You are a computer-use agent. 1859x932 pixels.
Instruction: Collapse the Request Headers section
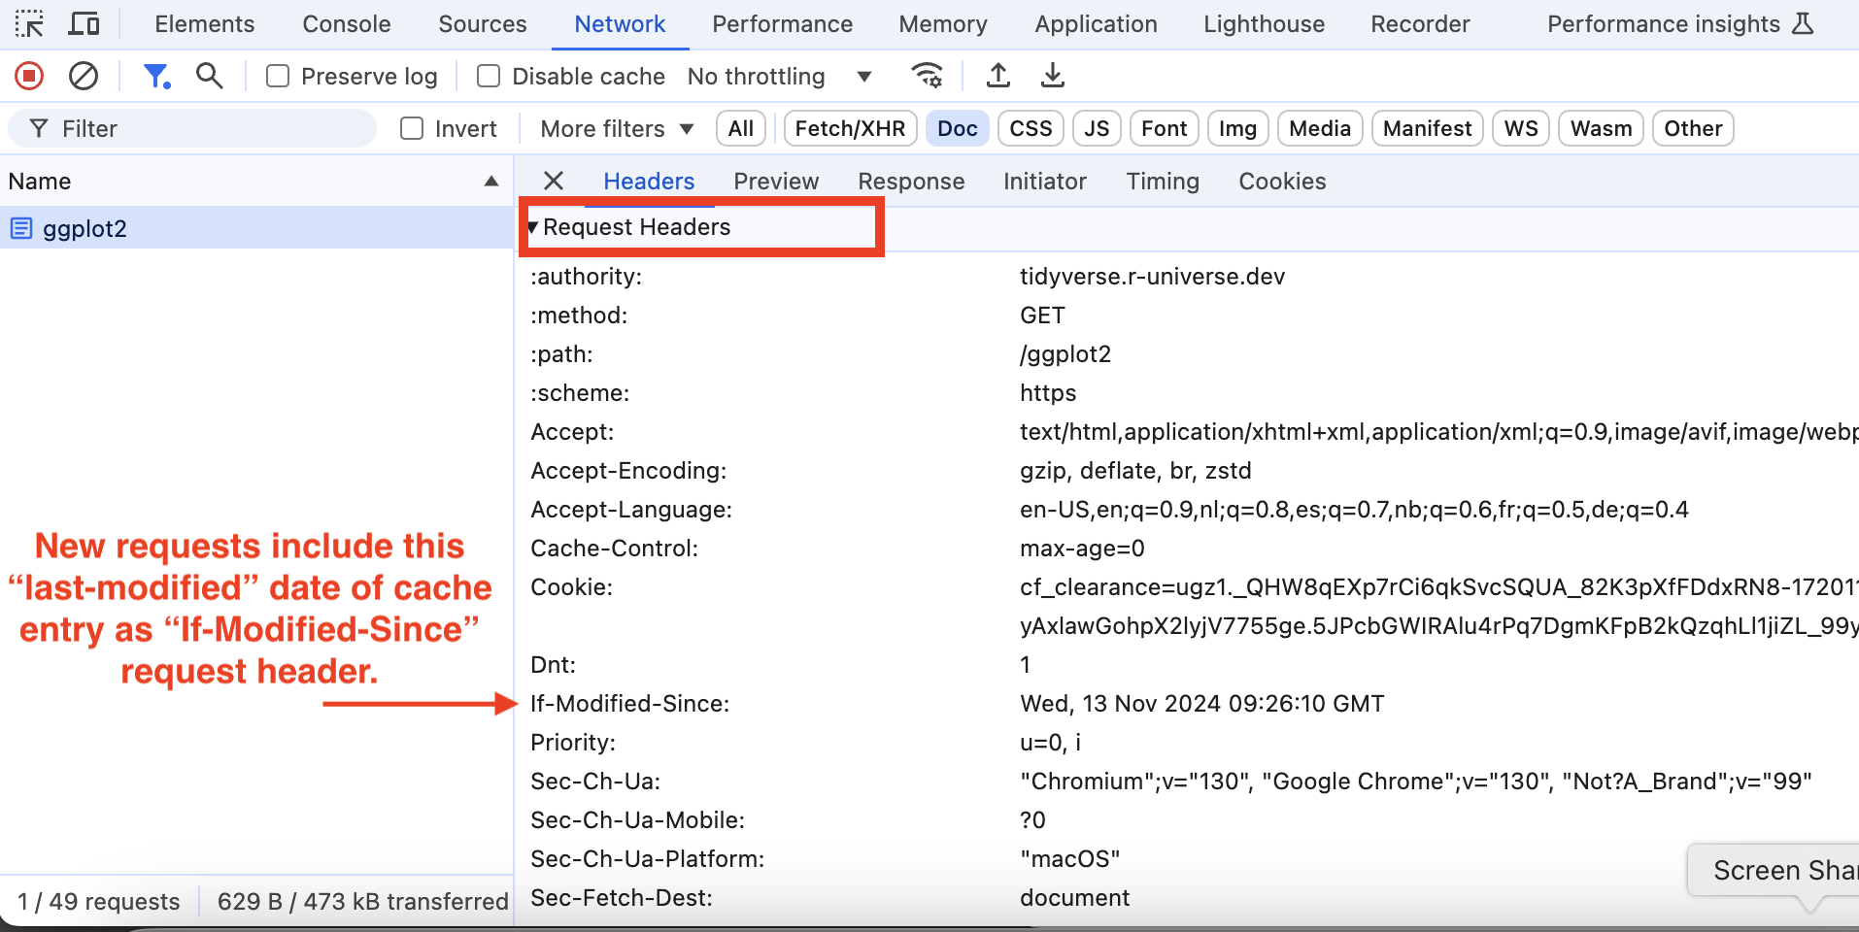click(x=533, y=227)
